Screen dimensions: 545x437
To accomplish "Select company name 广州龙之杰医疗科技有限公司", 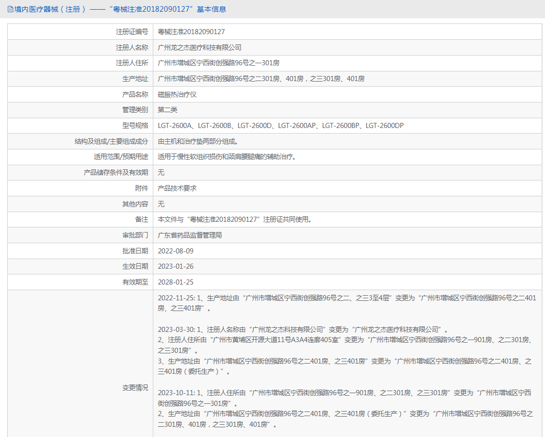I will click(200, 47).
